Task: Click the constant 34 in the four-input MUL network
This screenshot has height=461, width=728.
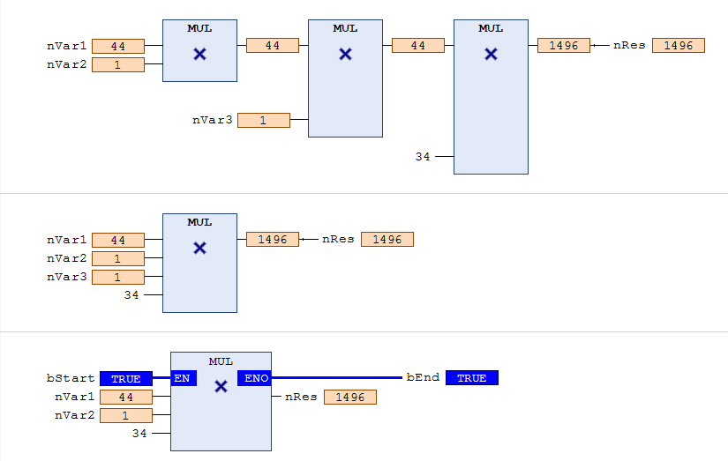Action: (x=131, y=295)
